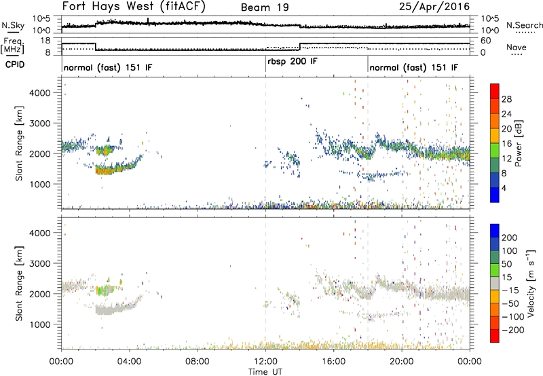543x376 pixels.
Task: Click the green velocity patch near 2000 km
Action: 105,290
